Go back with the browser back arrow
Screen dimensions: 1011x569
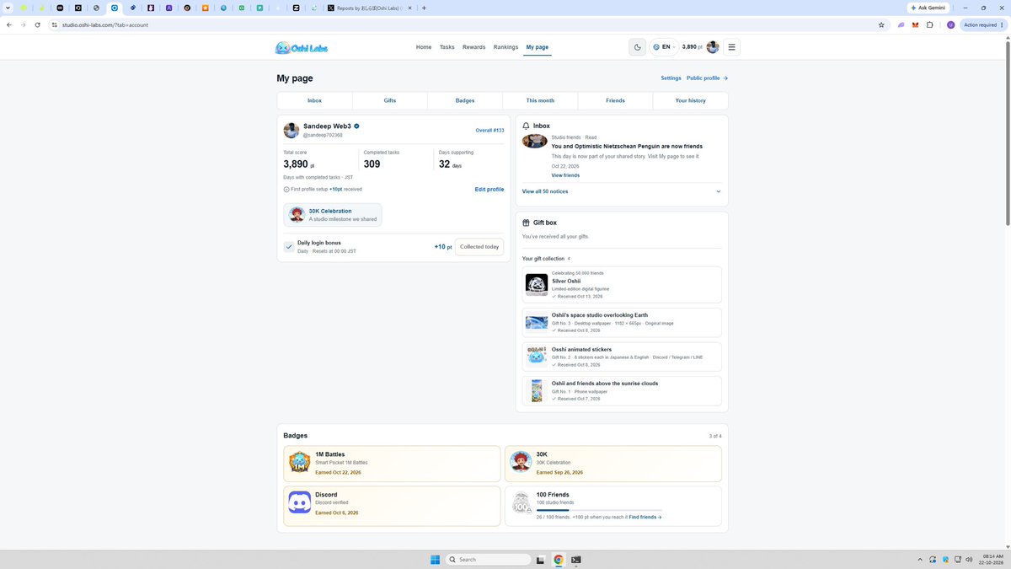coord(9,25)
